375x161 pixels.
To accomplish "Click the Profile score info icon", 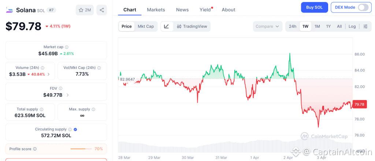I will (x=35, y=149).
